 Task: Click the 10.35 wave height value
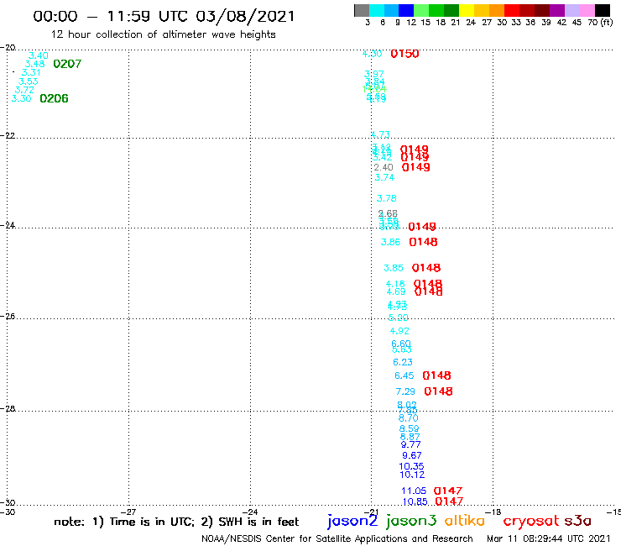coord(411,466)
